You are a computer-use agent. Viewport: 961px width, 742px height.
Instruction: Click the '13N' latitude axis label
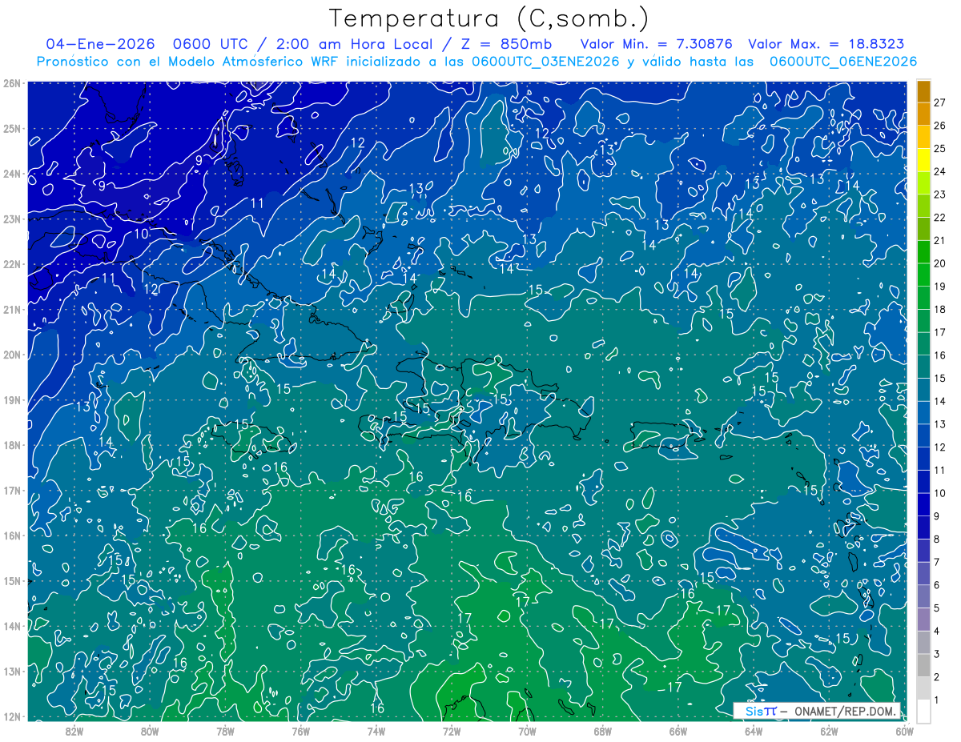(11, 671)
